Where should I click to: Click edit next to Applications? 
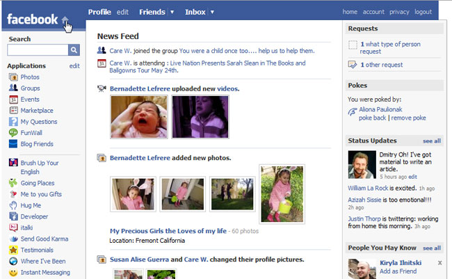click(x=74, y=66)
